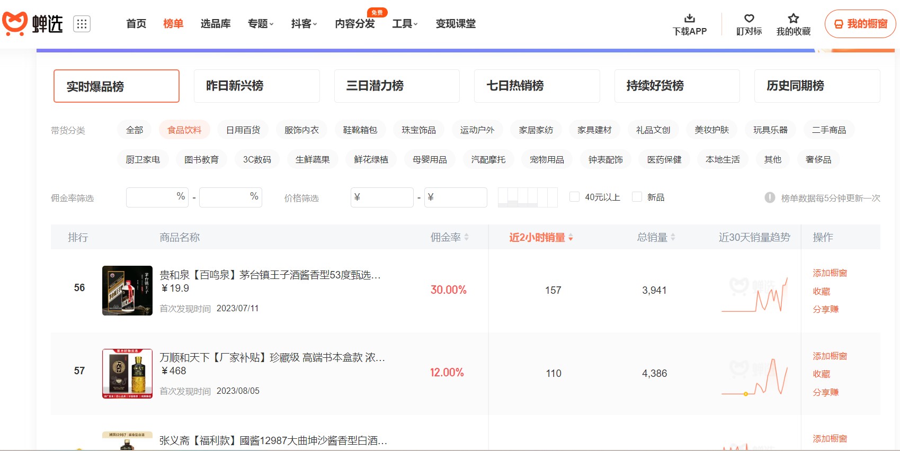Open 内容分发 navigation item
This screenshot has height=451, width=900.
[355, 24]
